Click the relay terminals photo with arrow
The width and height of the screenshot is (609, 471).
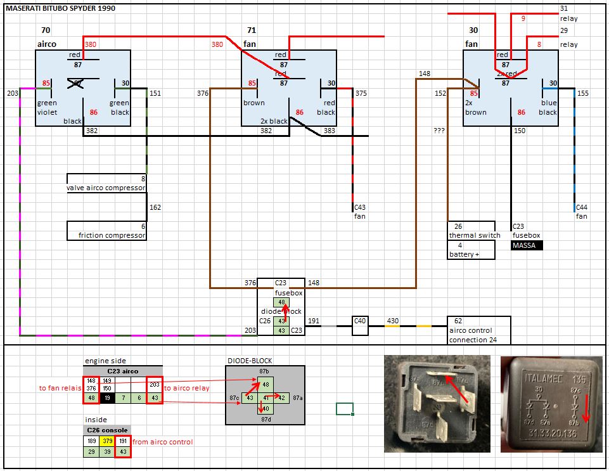pyautogui.click(x=437, y=403)
